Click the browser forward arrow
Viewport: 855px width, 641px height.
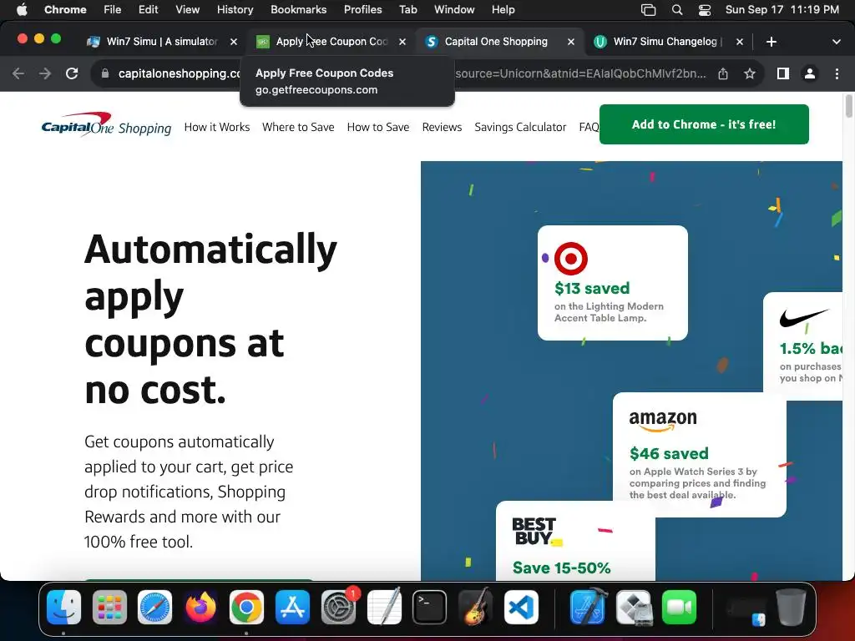(45, 73)
